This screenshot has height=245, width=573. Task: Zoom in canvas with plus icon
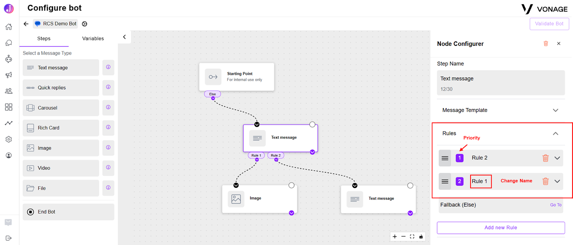click(395, 236)
